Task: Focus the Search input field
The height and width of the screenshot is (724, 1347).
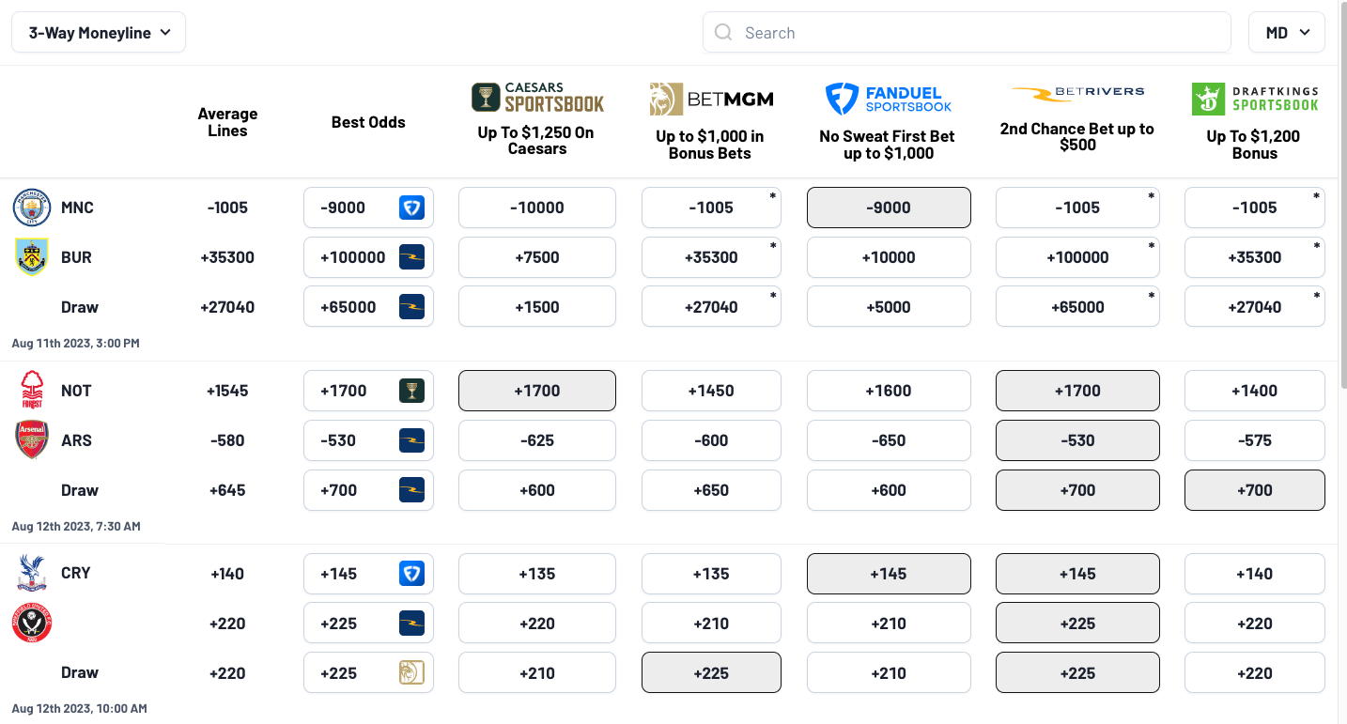Action: (x=967, y=33)
